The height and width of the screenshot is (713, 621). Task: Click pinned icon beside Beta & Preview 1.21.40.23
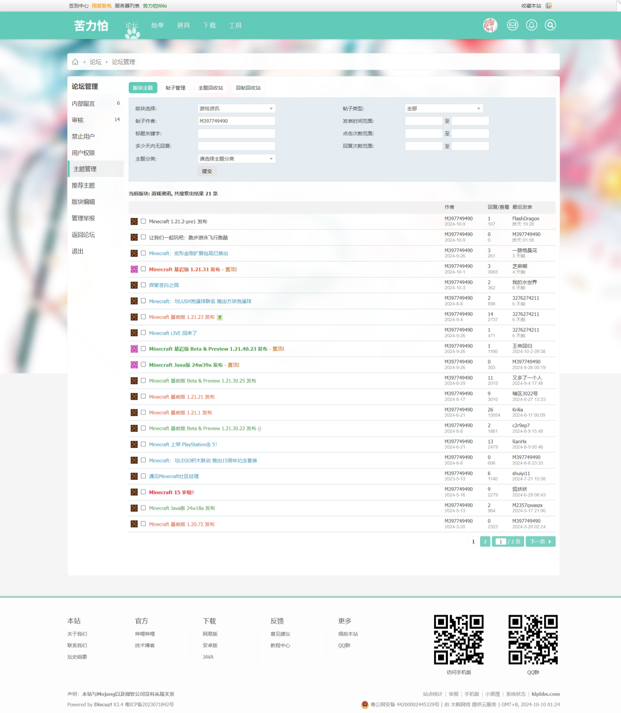[134, 349]
